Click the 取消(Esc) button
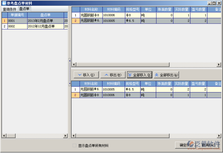This screenshot has height=153, width=223. click(208, 145)
